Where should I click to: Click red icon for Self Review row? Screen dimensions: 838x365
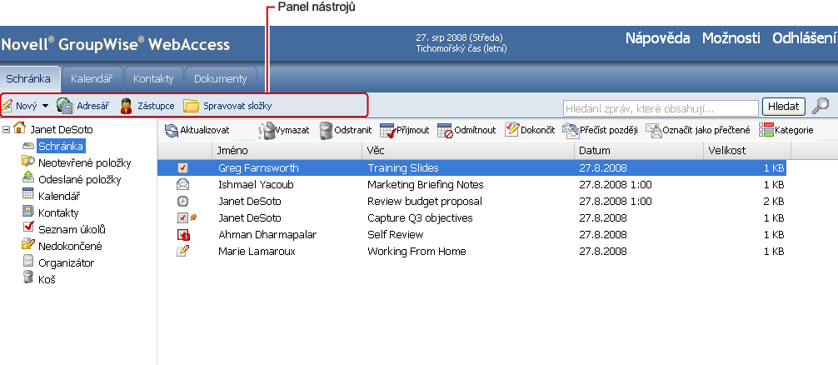(x=183, y=235)
